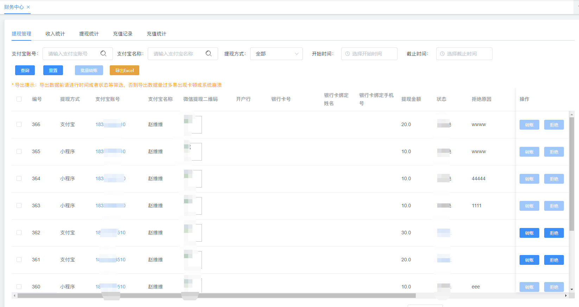Image resolution: width=579 pixels, height=307 pixels.
Task: Click the table scrollbar down arrow
Action: pyautogui.click(x=572, y=289)
